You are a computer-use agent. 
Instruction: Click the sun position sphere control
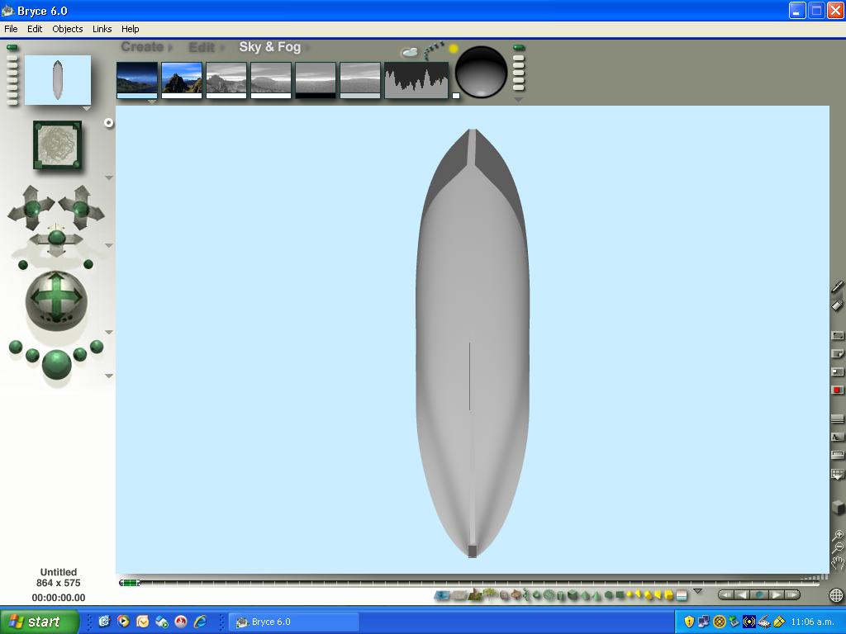(x=481, y=72)
